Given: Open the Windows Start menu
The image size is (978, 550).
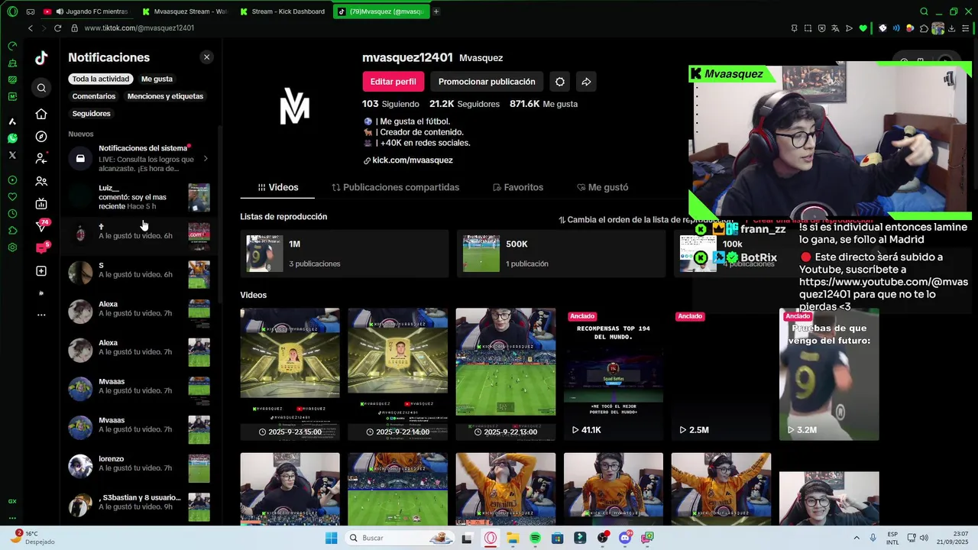Looking at the screenshot, I should 331,539.
